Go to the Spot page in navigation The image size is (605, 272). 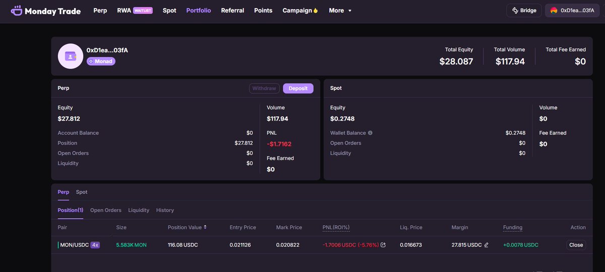pos(169,11)
